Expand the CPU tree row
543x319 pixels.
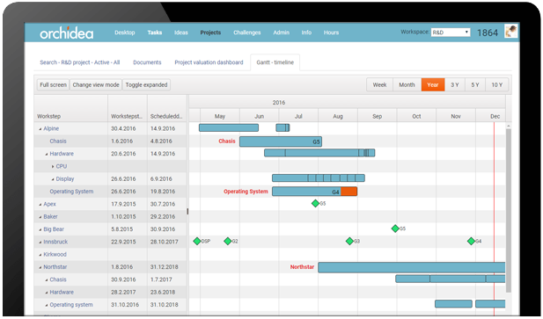[53, 167]
